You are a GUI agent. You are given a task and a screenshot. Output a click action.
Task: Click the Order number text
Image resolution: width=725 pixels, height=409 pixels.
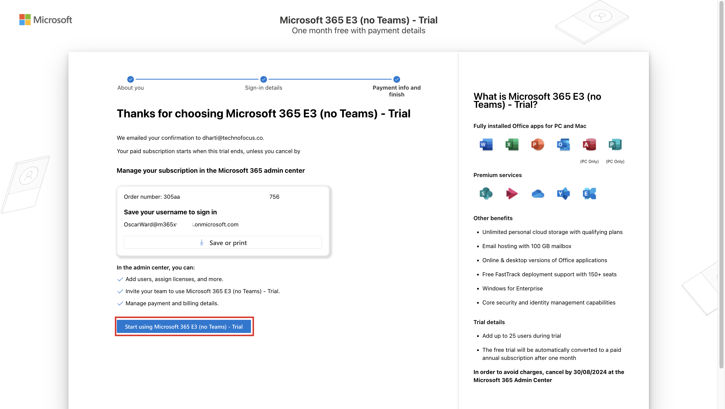click(201, 197)
